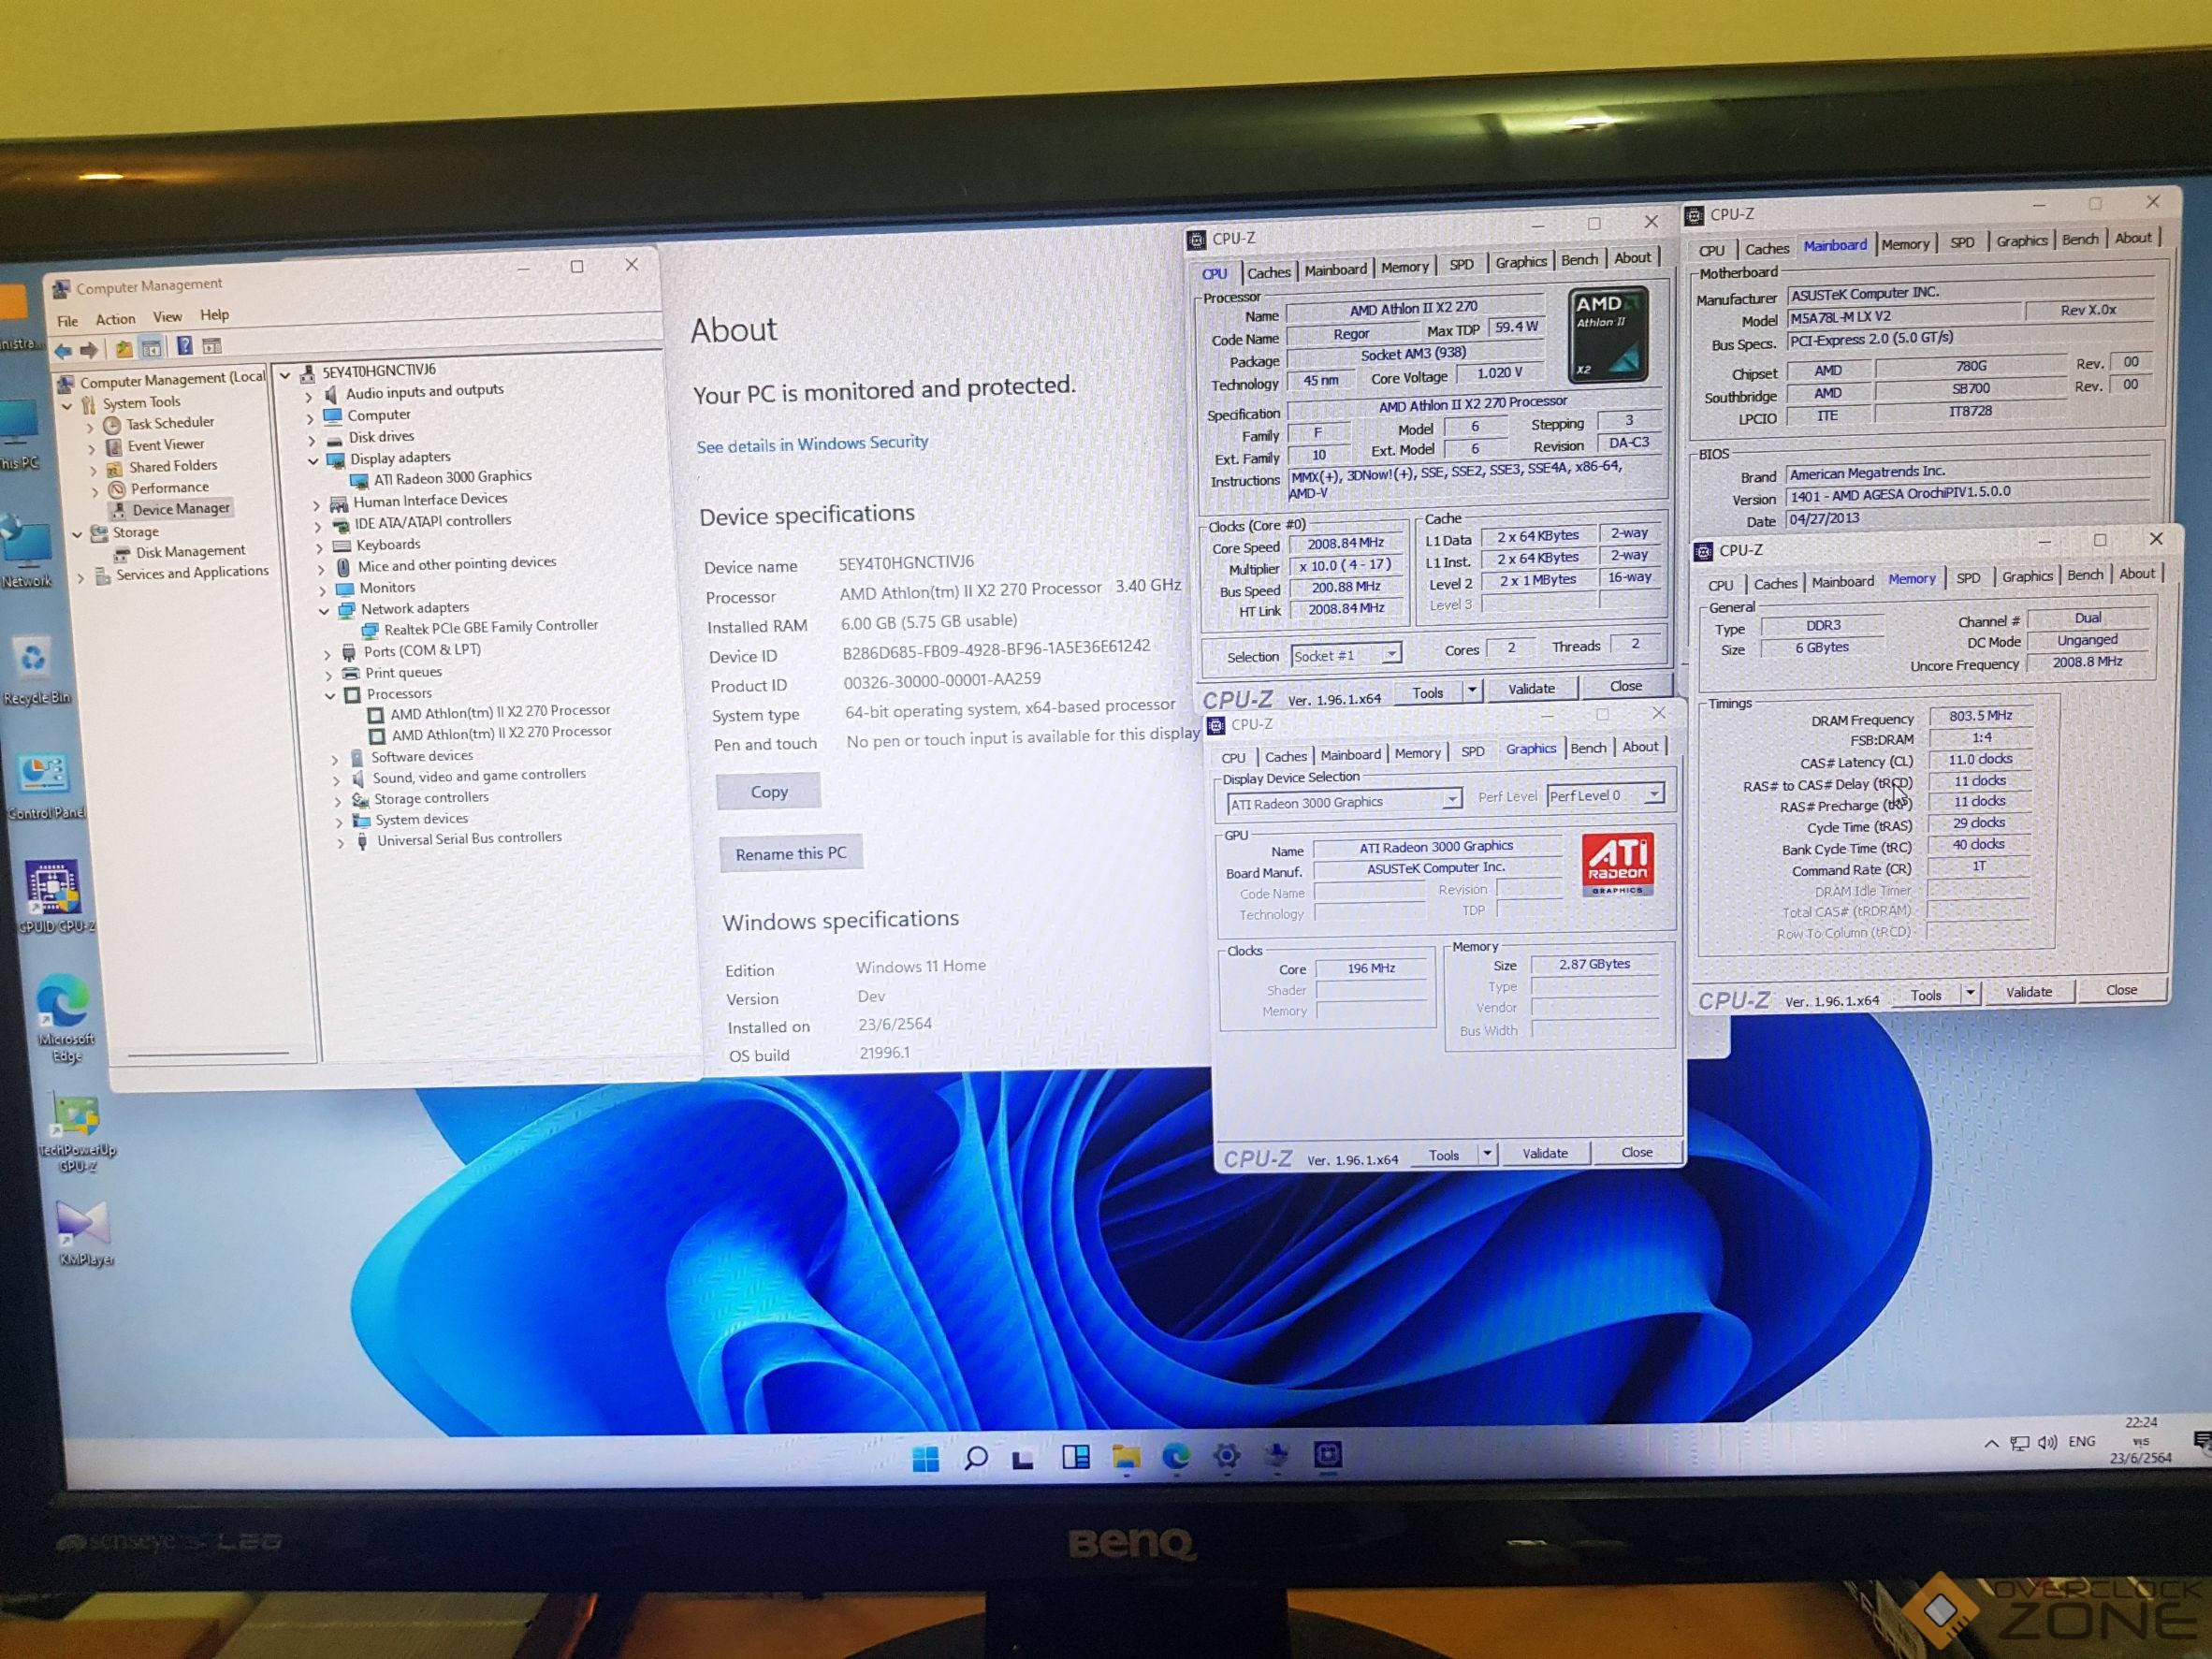Click the taskbar search magnifier icon
The height and width of the screenshot is (1659, 2212).
[x=975, y=1458]
